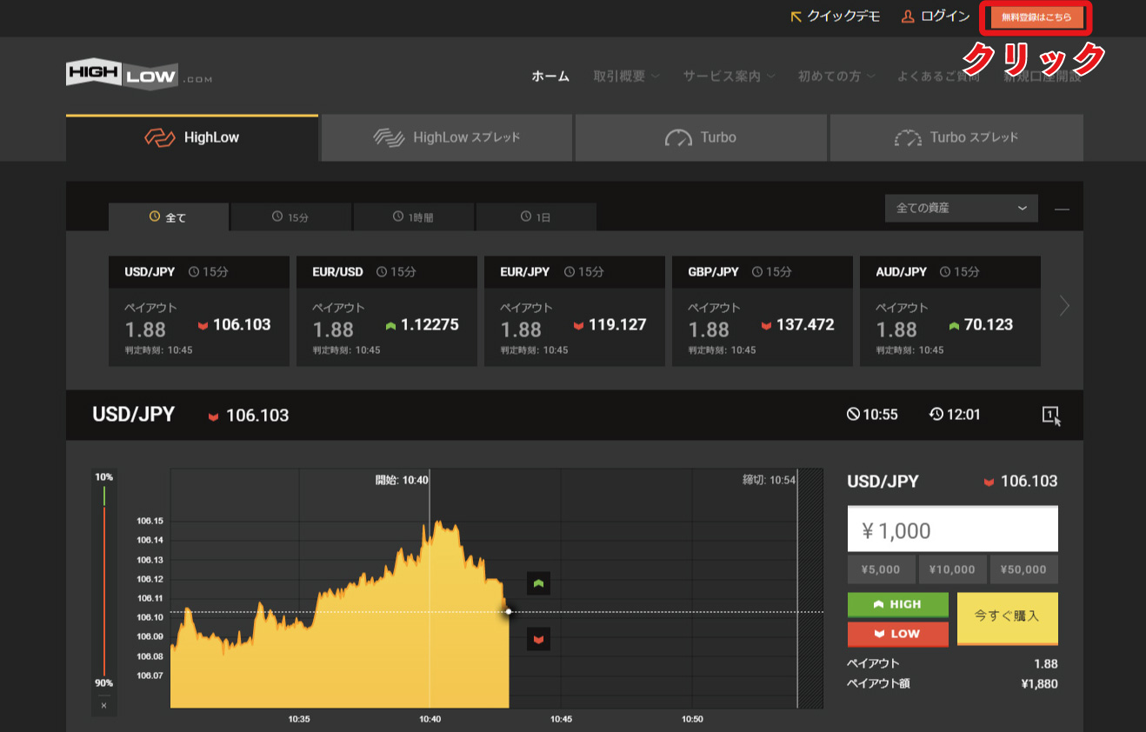
Task: Select the EUR/USD asset card
Action: point(387,311)
